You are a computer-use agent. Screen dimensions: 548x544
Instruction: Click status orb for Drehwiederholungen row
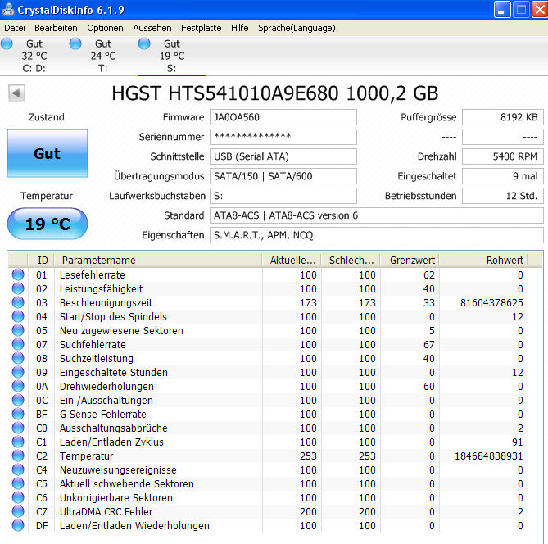click(18, 386)
